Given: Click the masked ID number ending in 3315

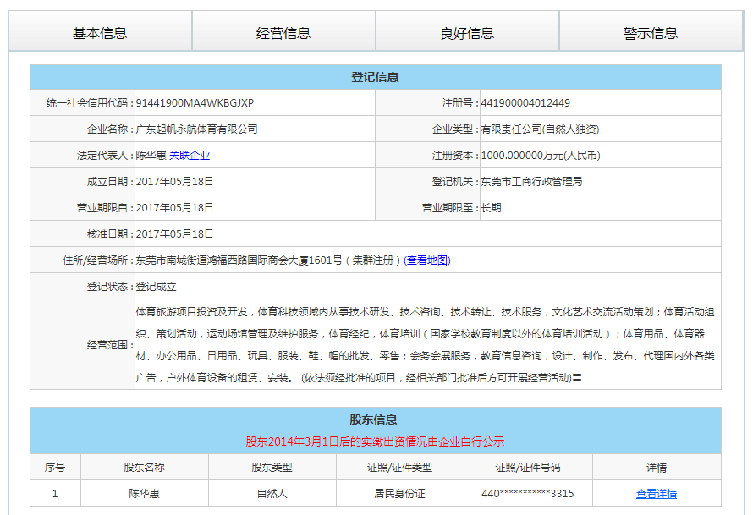Looking at the screenshot, I should [528, 494].
